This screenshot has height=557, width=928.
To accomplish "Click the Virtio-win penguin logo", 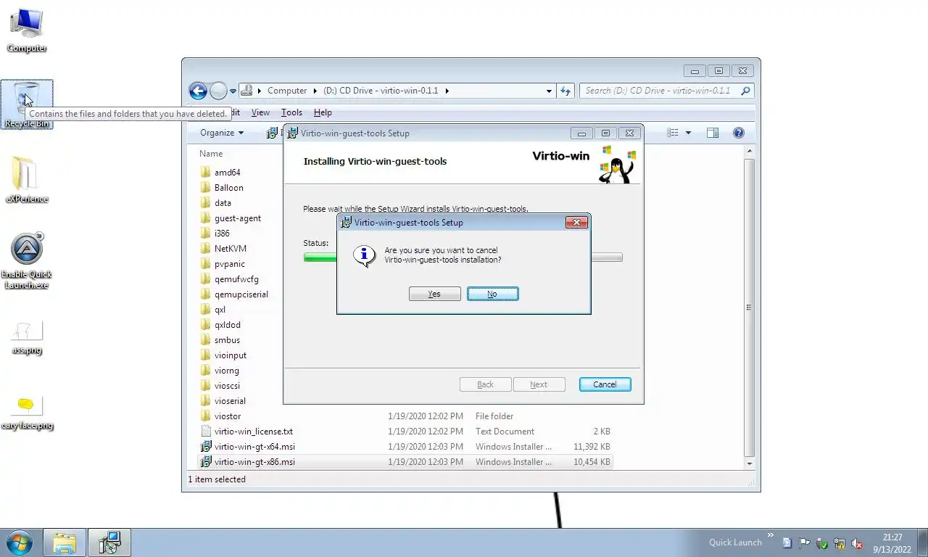I will [616, 165].
